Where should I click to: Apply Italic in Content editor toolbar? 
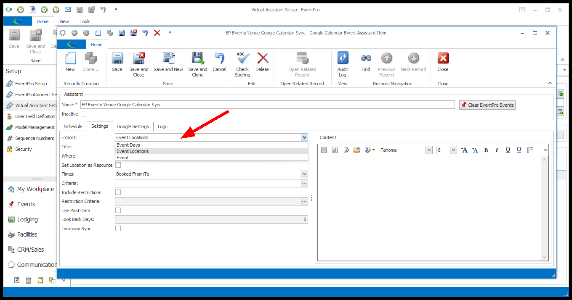(497, 150)
